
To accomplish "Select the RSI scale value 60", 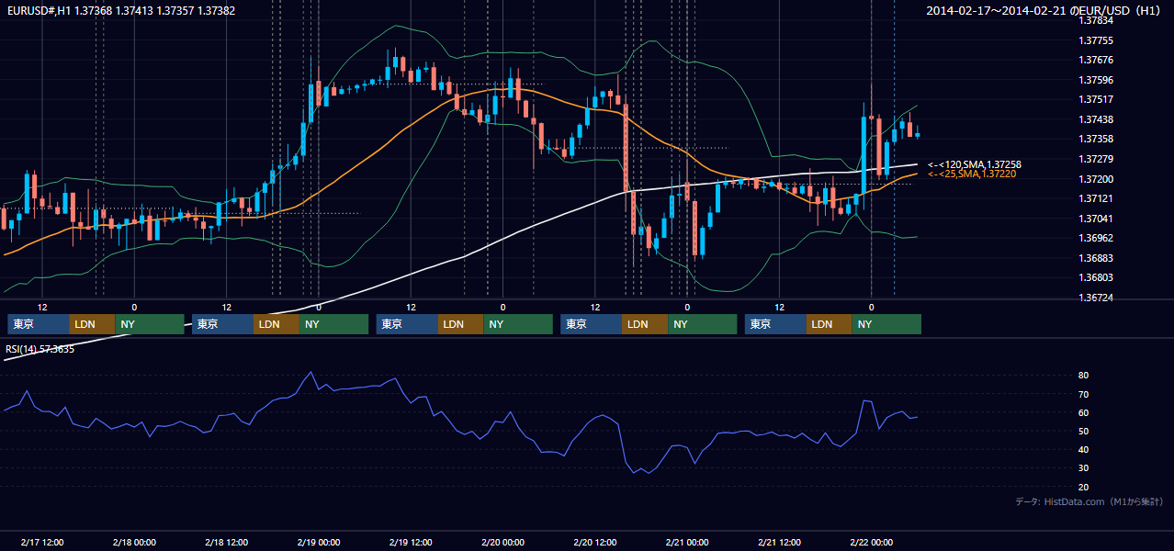I will point(1083,412).
